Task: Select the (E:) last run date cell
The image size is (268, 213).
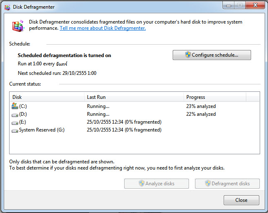Action: click(124, 122)
